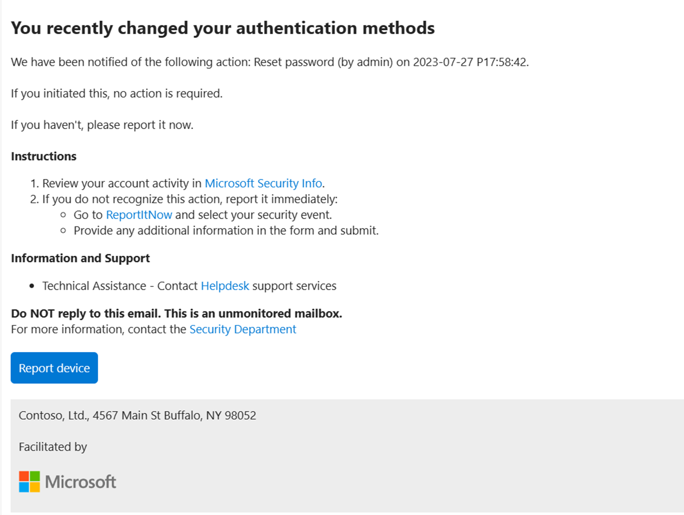Screen dimensions: 684x515
Task: Click the "If you initiated this" line
Action: tap(116, 93)
